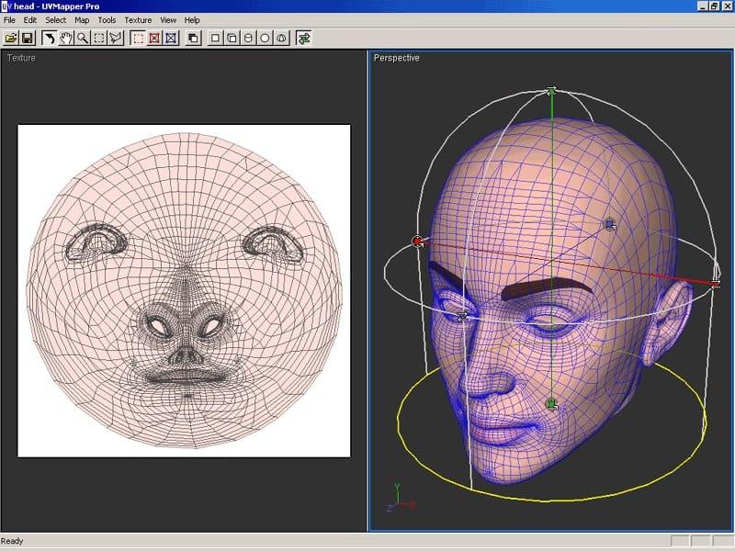Image resolution: width=735 pixels, height=551 pixels.
Task: Select the arrow pointer tool
Action: point(49,39)
